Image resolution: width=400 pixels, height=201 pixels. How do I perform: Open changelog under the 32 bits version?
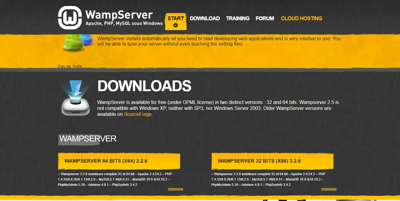point(329,189)
